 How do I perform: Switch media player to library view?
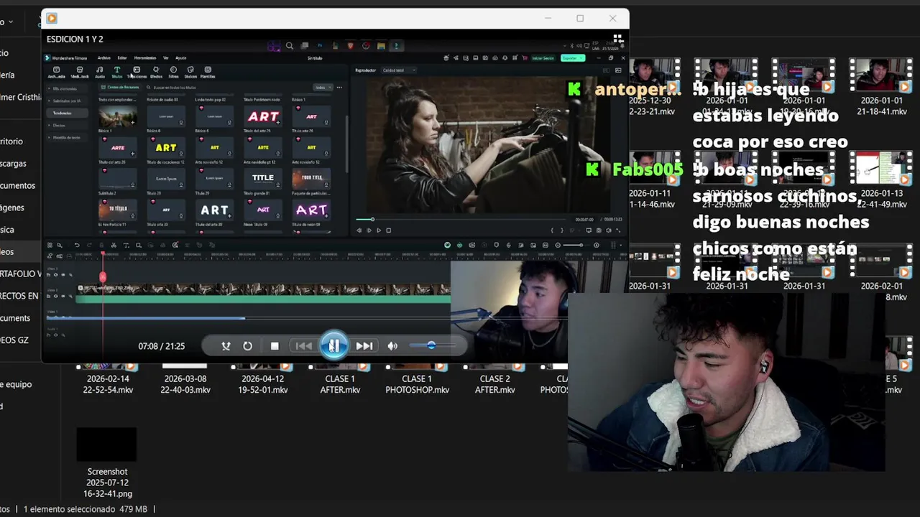coord(617,39)
